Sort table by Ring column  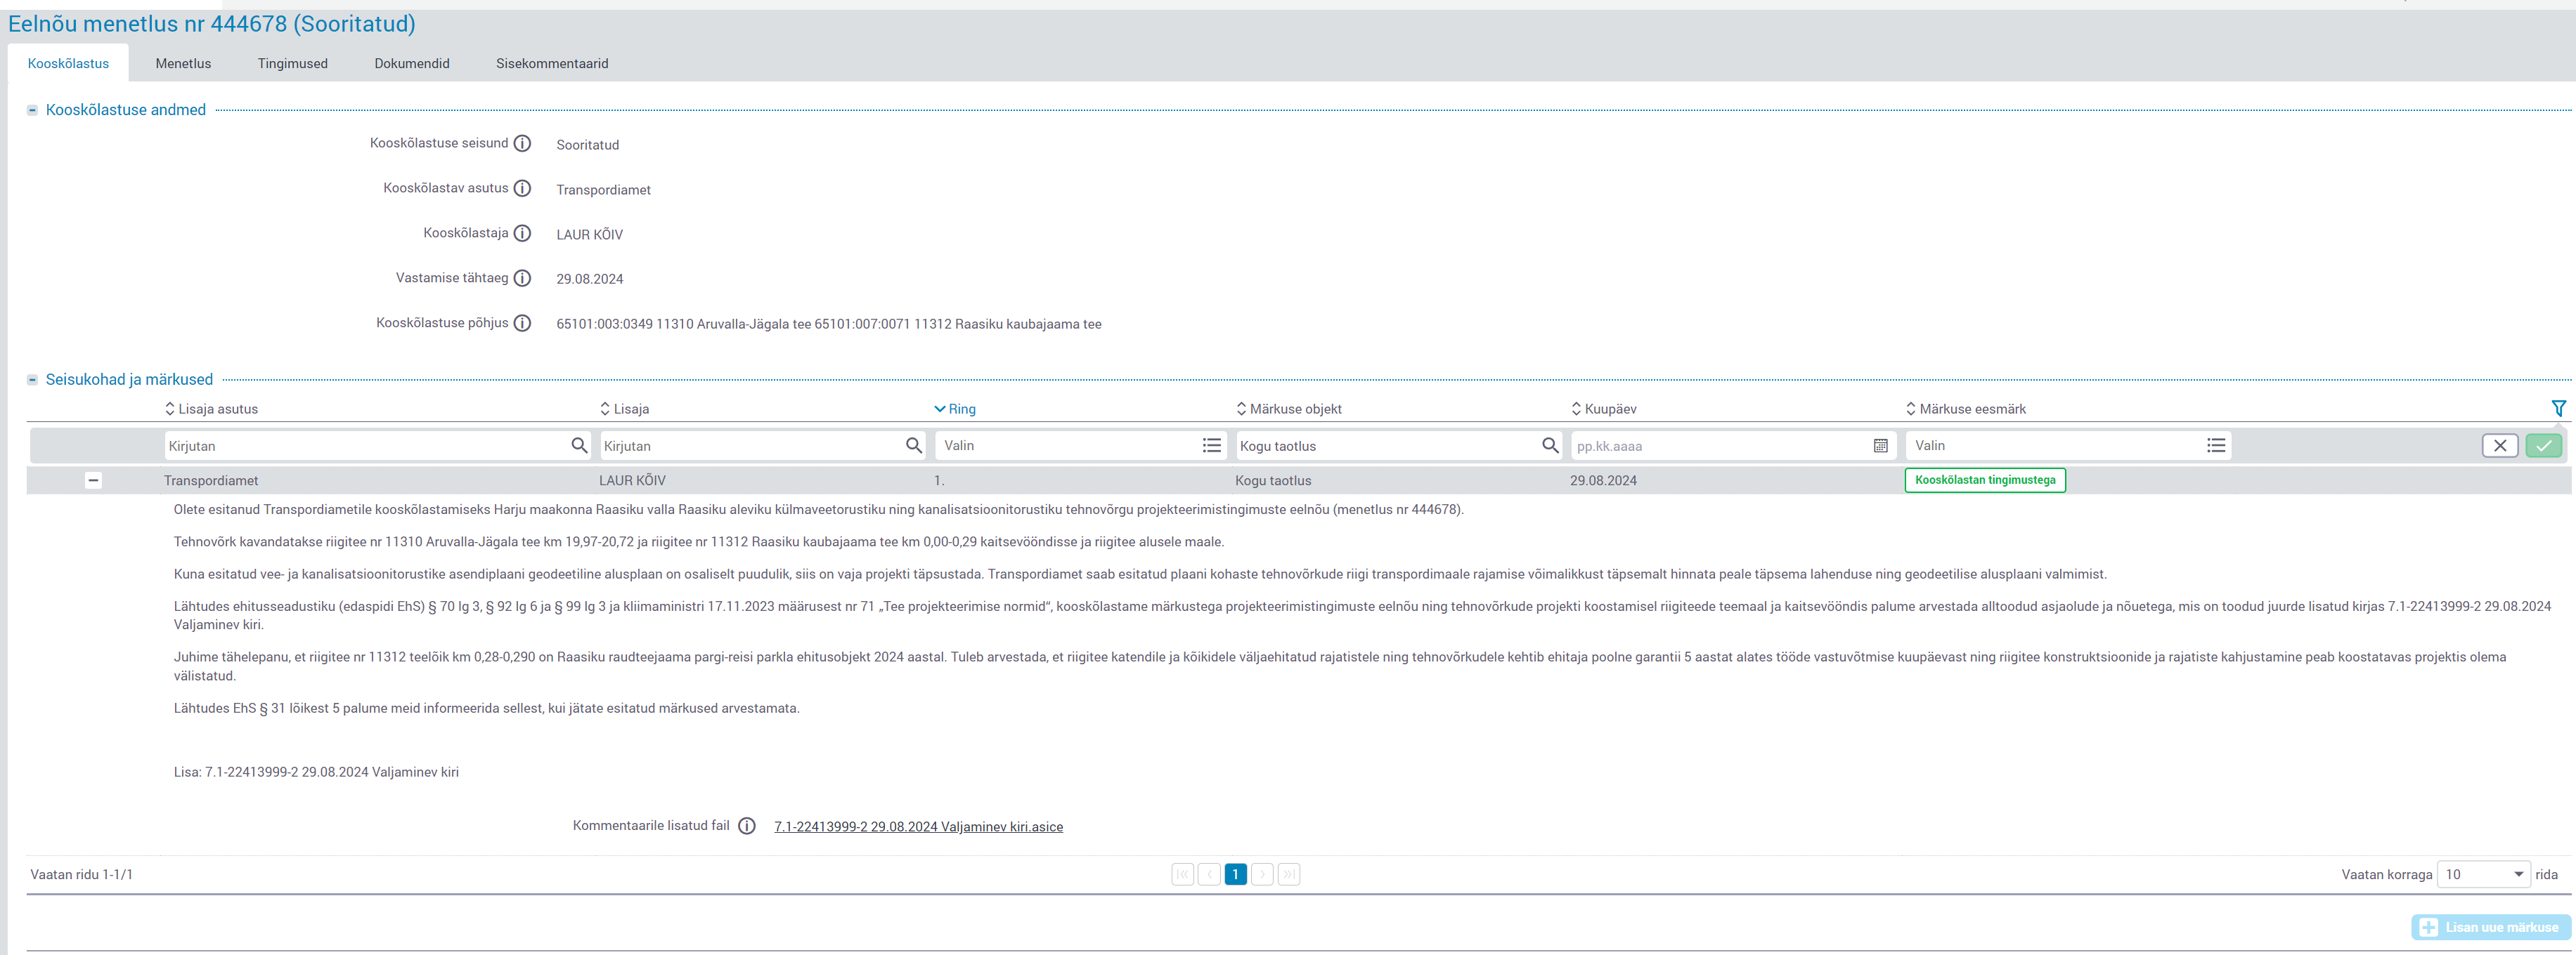955,409
